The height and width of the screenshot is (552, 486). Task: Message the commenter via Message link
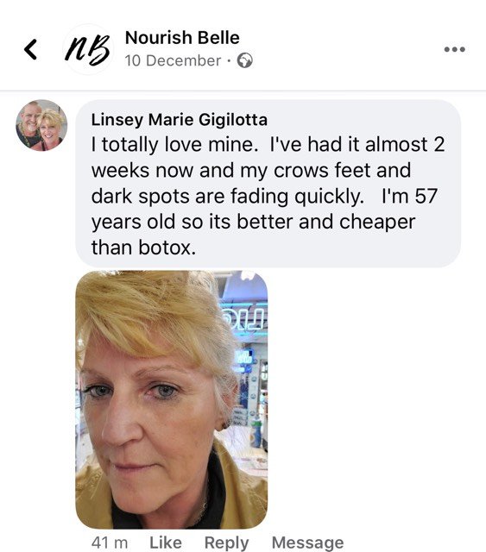click(x=307, y=543)
